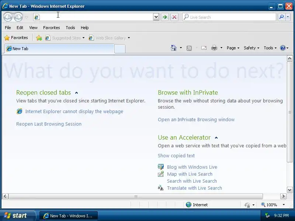The height and width of the screenshot is (221, 295).
Task: Click the Search magnifier button
Action: pos(281,17)
